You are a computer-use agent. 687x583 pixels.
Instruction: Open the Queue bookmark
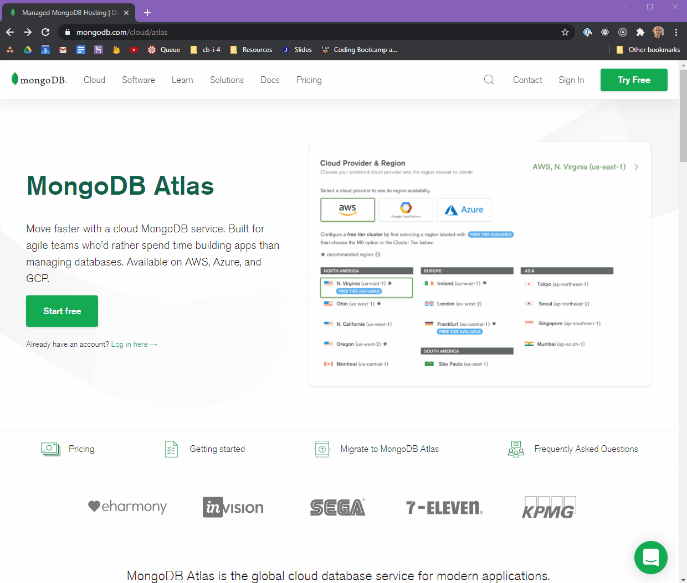click(164, 50)
